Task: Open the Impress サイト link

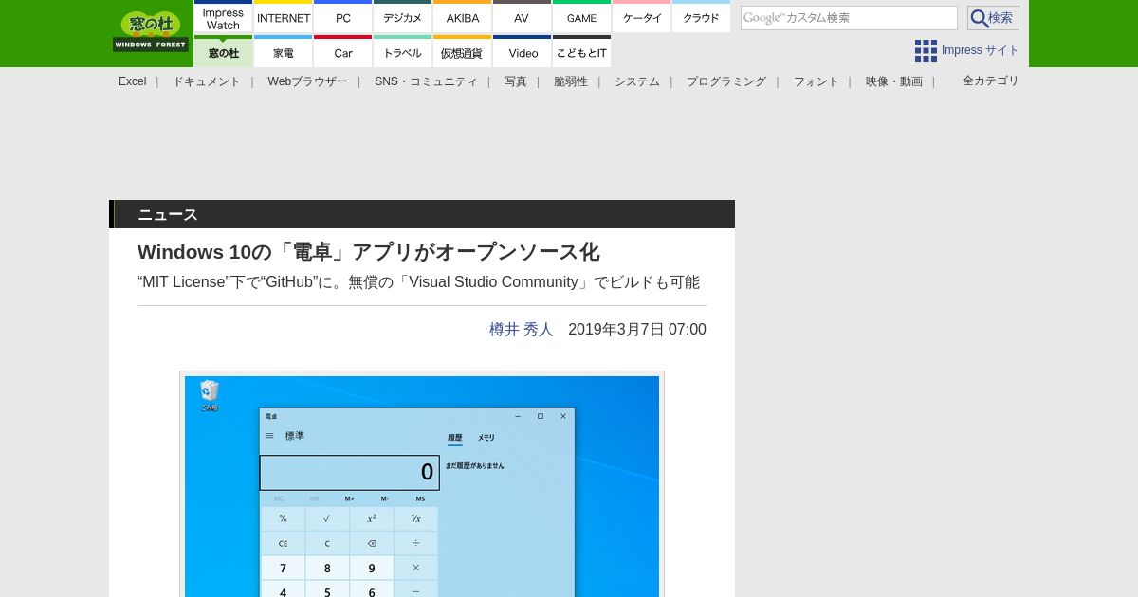Action: pos(981,50)
